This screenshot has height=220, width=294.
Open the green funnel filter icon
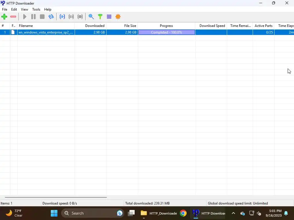(100, 17)
